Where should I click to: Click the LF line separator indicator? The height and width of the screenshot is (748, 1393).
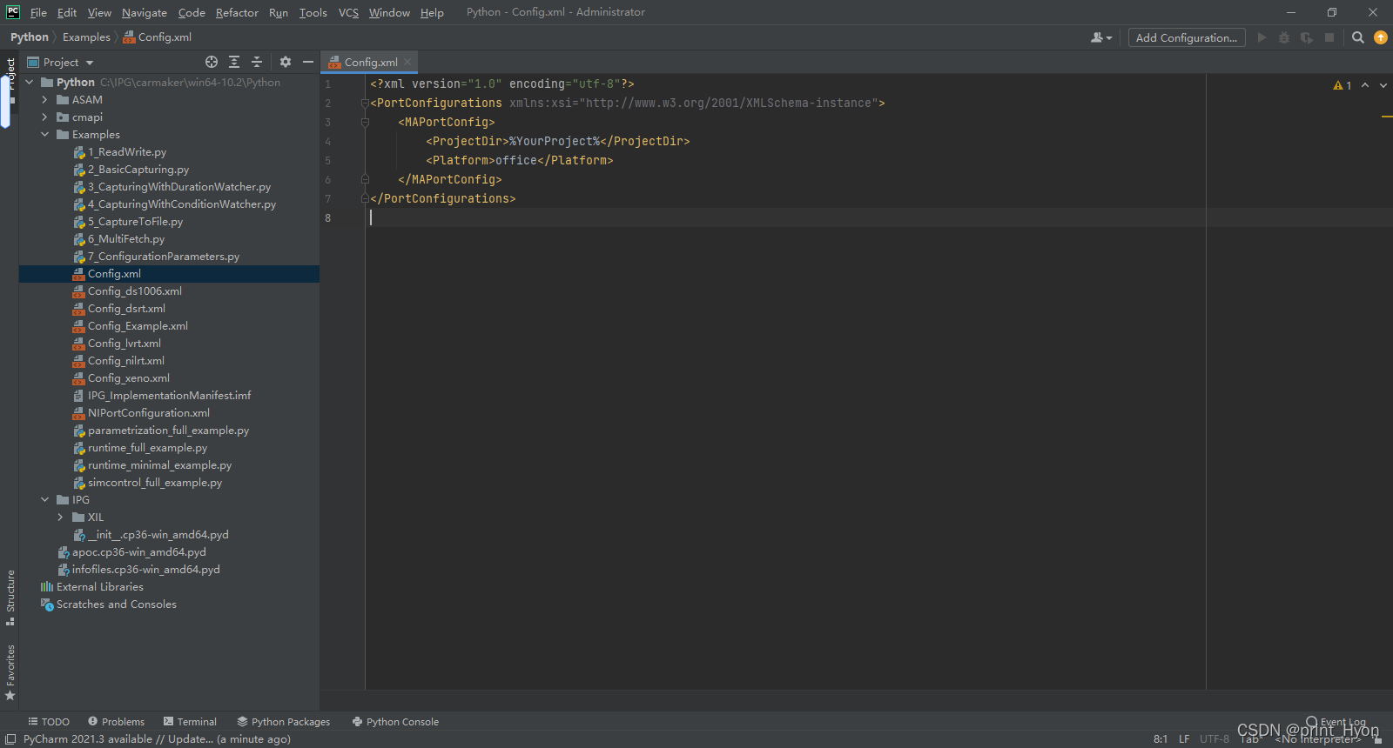point(1184,739)
